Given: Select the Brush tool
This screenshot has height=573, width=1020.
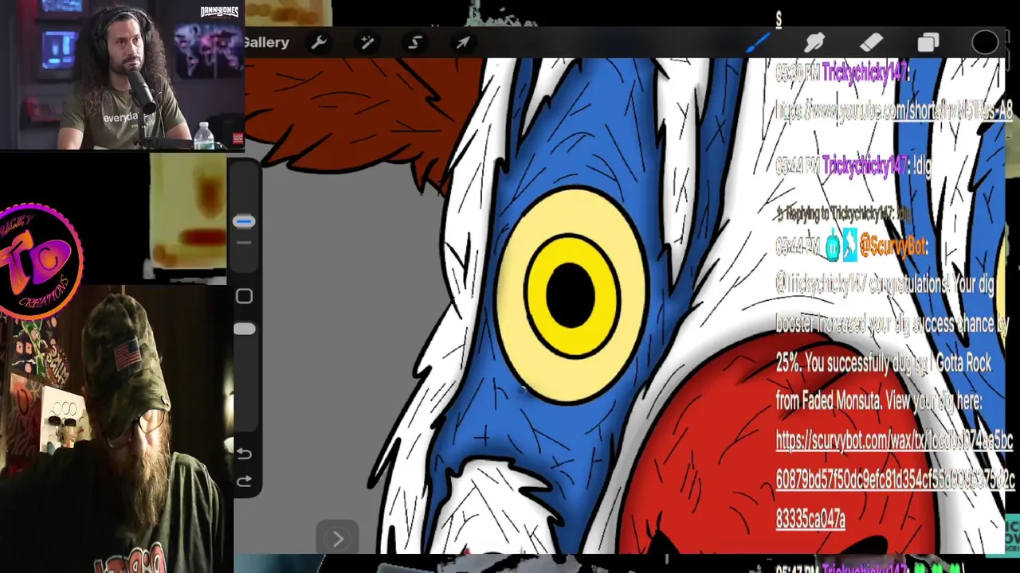Looking at the screenshot, I should (758, 42).
